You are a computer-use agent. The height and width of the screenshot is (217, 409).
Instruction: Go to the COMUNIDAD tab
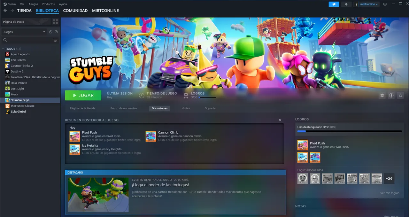pos(75,11)
